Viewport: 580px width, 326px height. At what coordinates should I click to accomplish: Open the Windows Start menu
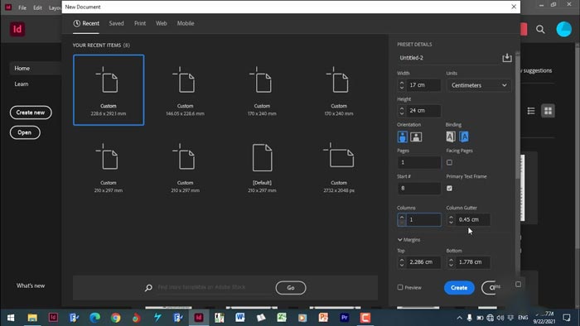click(x=11, y=318)
